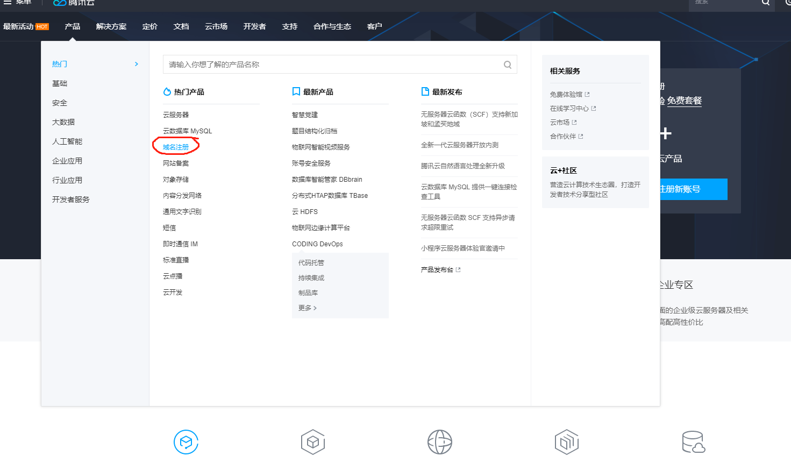Click the circled 域名注册 link
Screen dimensions: 791x463
click(176, 147)
